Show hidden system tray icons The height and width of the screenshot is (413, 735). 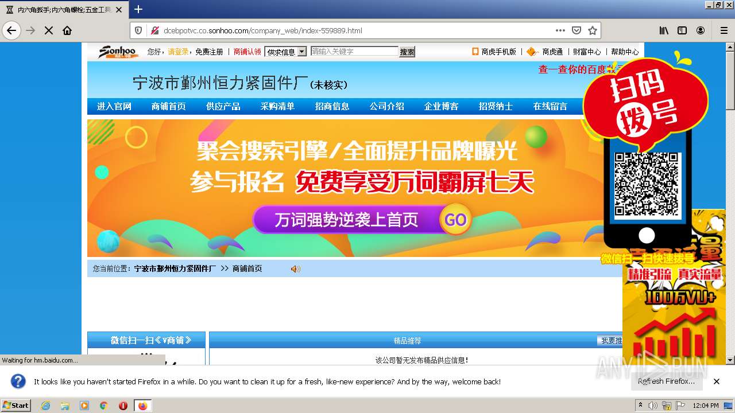pos(640,406)
